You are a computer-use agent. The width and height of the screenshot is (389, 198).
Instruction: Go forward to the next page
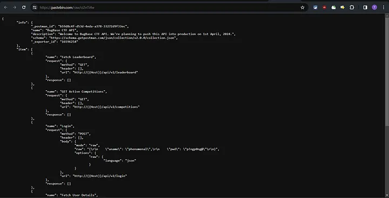pos(15,8)
